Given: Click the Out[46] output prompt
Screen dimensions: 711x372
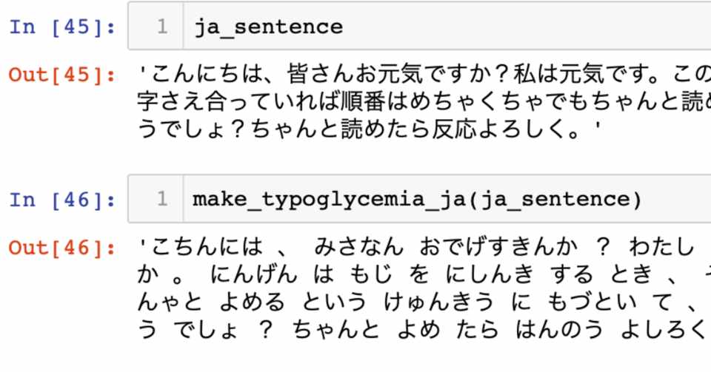Looking at the screenshot, I should (62, 247).
